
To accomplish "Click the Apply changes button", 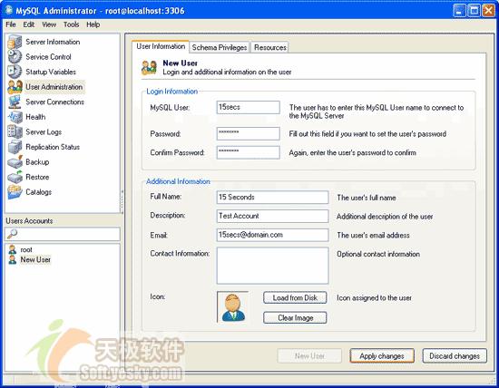I will (382, 356).
